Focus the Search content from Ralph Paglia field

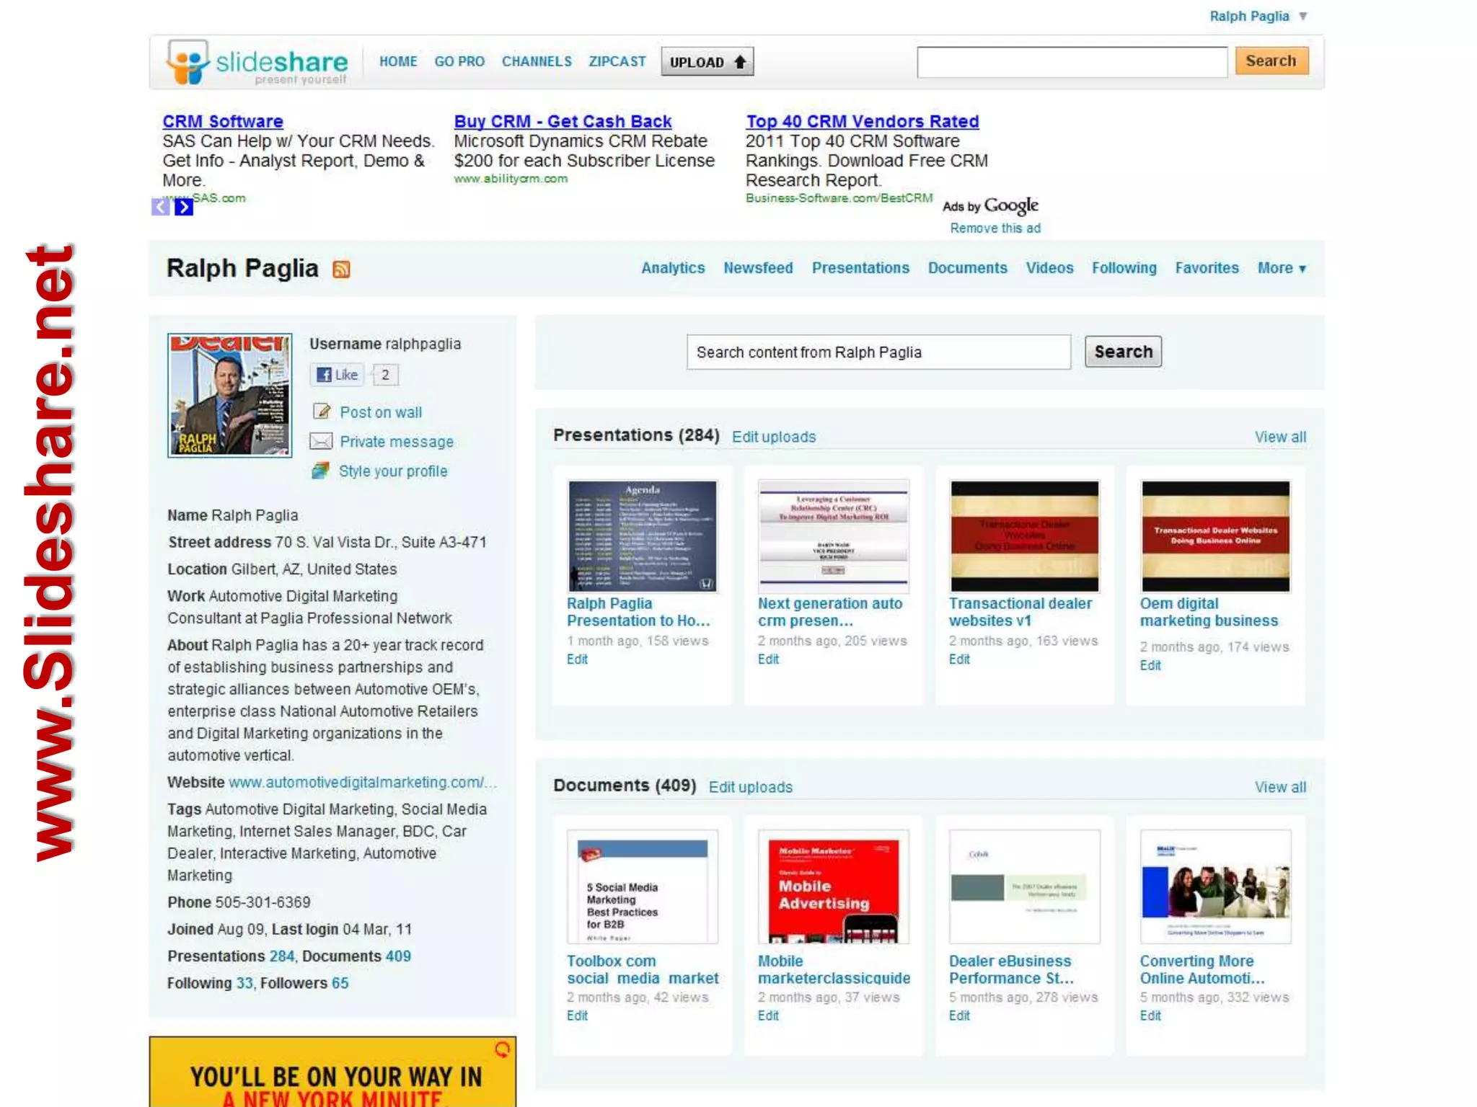pos(878,352)
